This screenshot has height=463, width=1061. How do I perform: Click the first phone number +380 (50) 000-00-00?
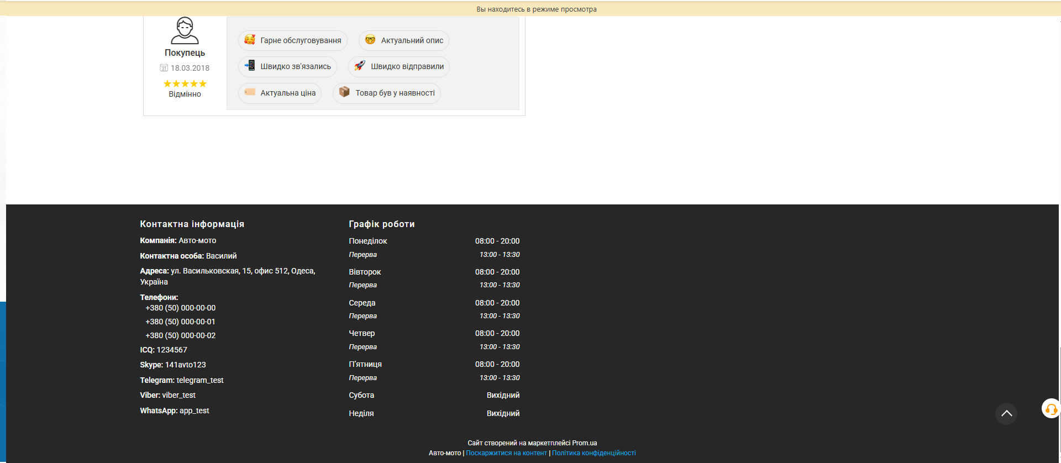[181, 308]
